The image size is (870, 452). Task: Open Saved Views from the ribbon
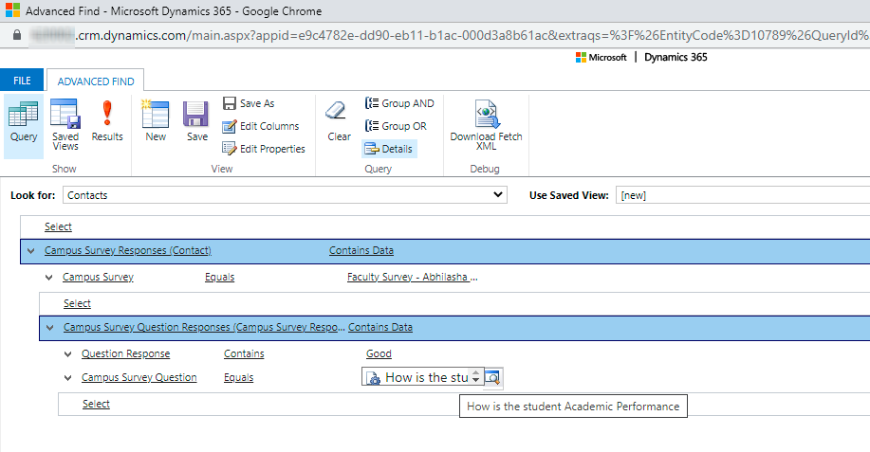point(65,124)
